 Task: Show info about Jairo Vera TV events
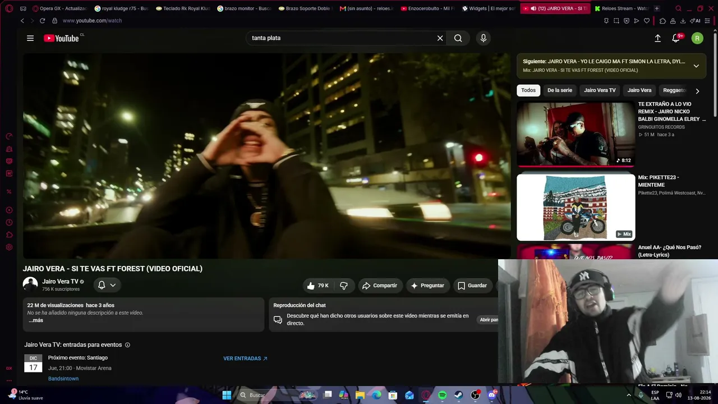tap(127, 345)
